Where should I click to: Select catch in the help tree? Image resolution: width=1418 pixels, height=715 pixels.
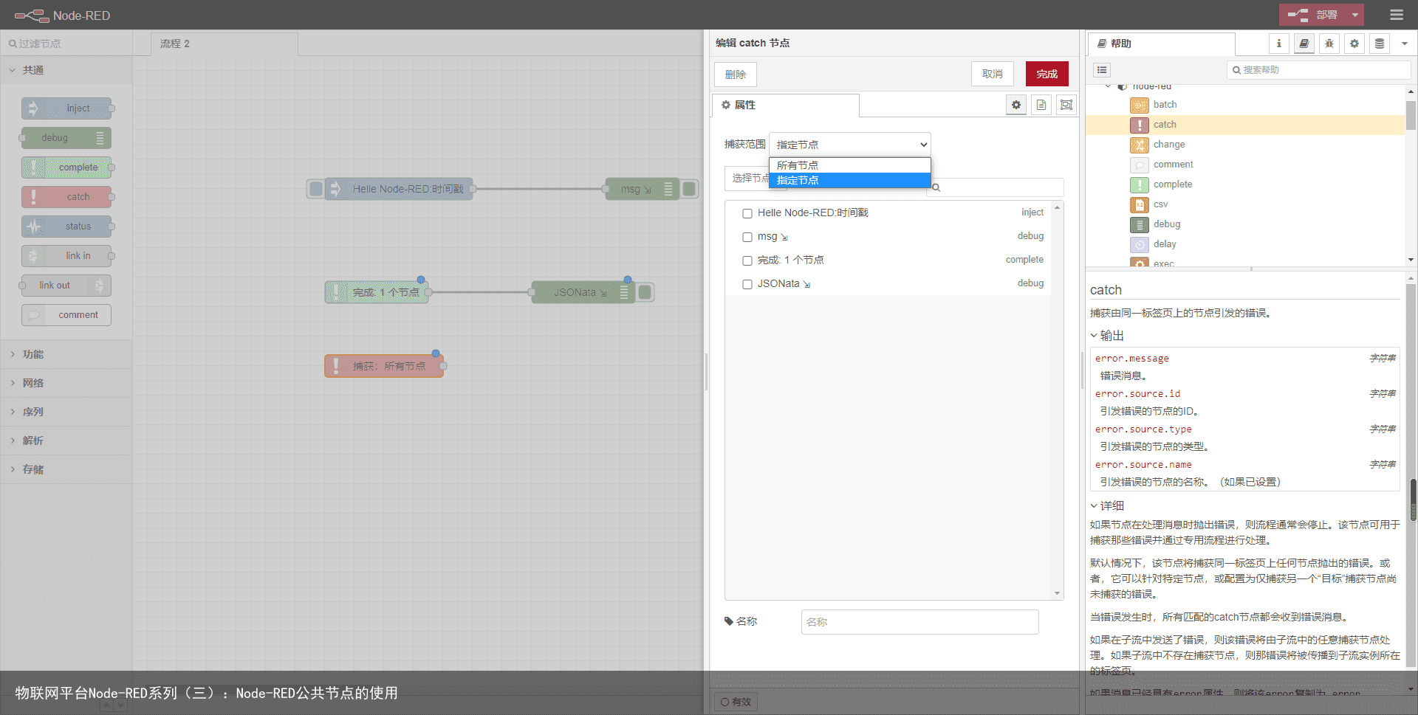tap(1245, 125)
